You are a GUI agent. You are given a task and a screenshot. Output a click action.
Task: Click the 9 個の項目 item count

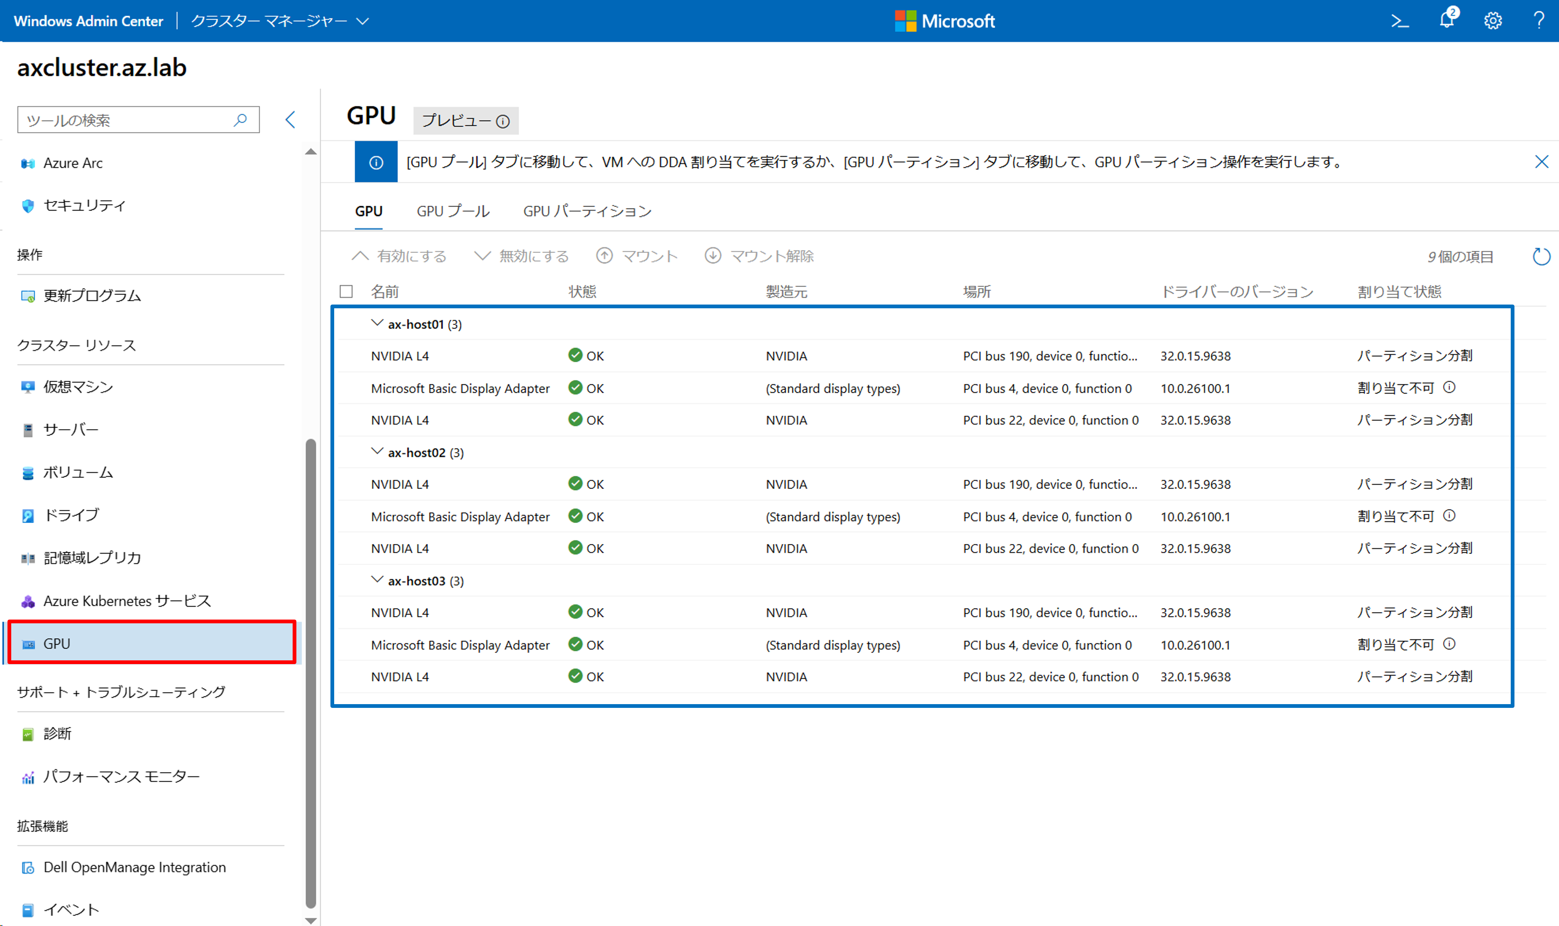coord(1460,256)
